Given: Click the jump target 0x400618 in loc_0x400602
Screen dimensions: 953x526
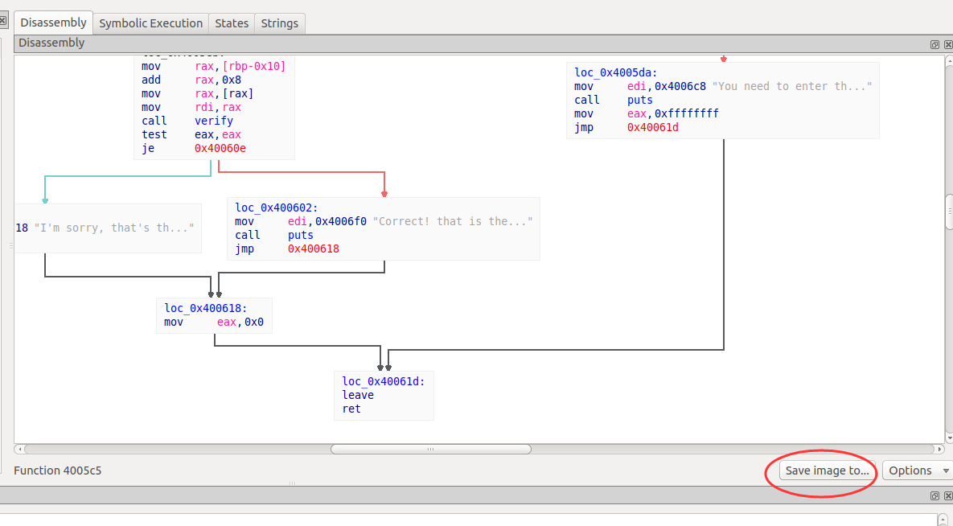Looking at the screenshot, I should 313,249.
